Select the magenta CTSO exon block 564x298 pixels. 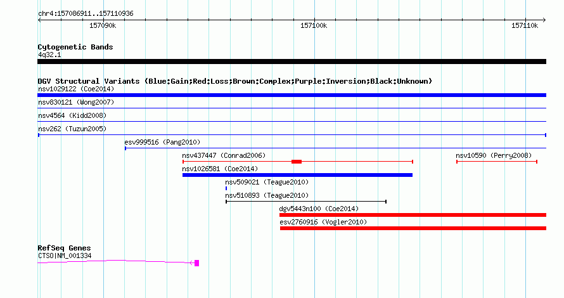(x=196, y=263)
